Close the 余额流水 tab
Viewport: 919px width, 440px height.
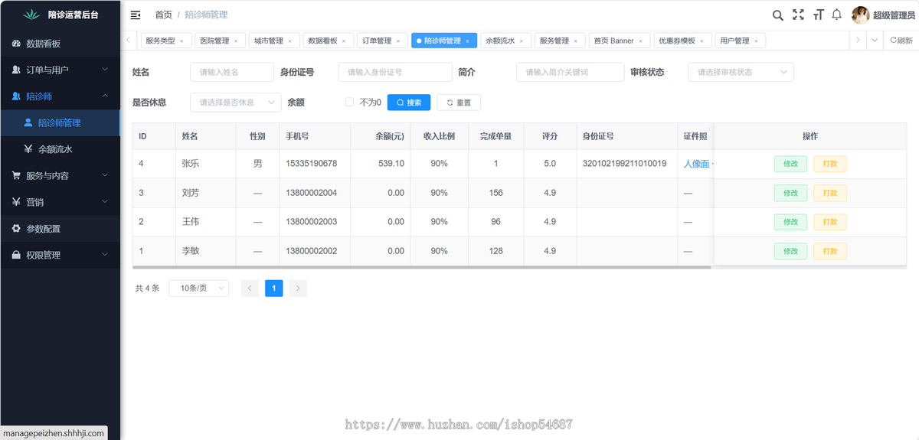(522, 41)
